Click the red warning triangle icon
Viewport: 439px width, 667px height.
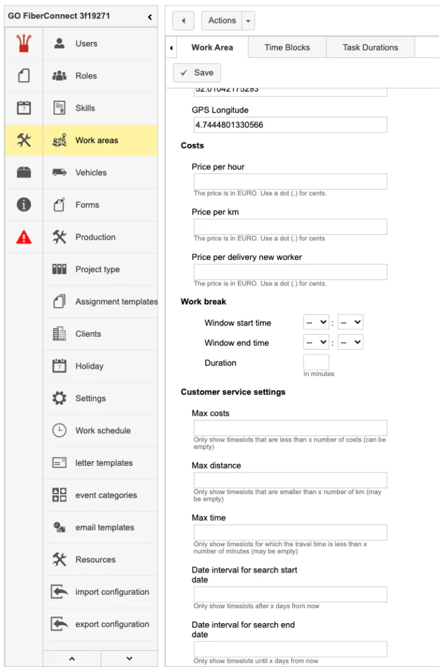pyautogui.click(x=24, y=237)
